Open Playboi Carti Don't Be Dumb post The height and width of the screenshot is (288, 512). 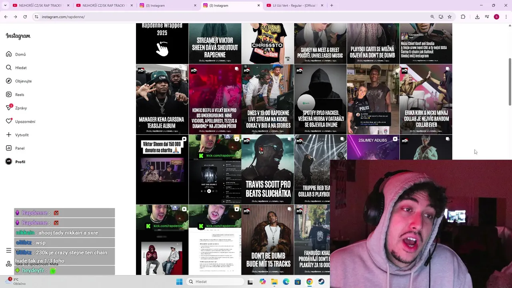(373, 44)
